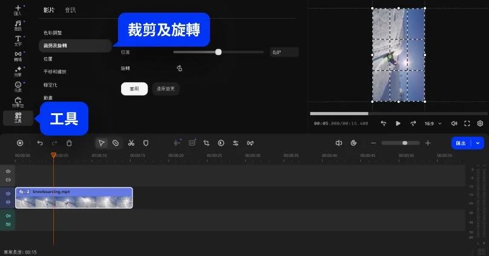Open the 工具 tools panel in the sidebar
The height and width of the screenshot is (256, 489).
click(x=18, y=118)
